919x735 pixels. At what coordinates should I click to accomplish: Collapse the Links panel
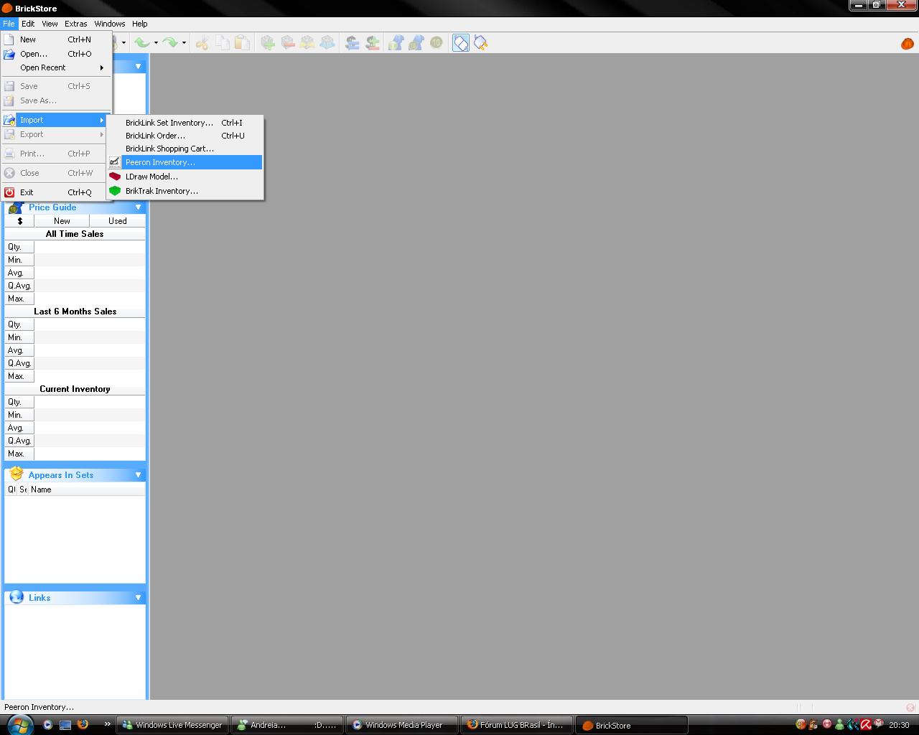tap(139, 598)
